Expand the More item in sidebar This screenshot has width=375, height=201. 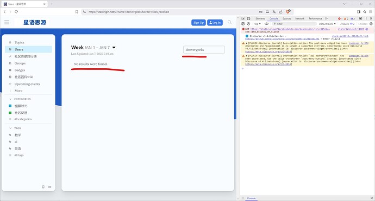(x=18, y=91)
